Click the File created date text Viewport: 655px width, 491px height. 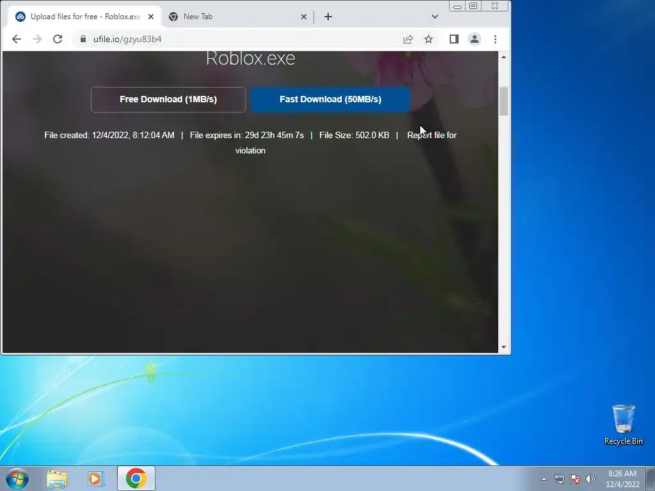click(109, 136)
